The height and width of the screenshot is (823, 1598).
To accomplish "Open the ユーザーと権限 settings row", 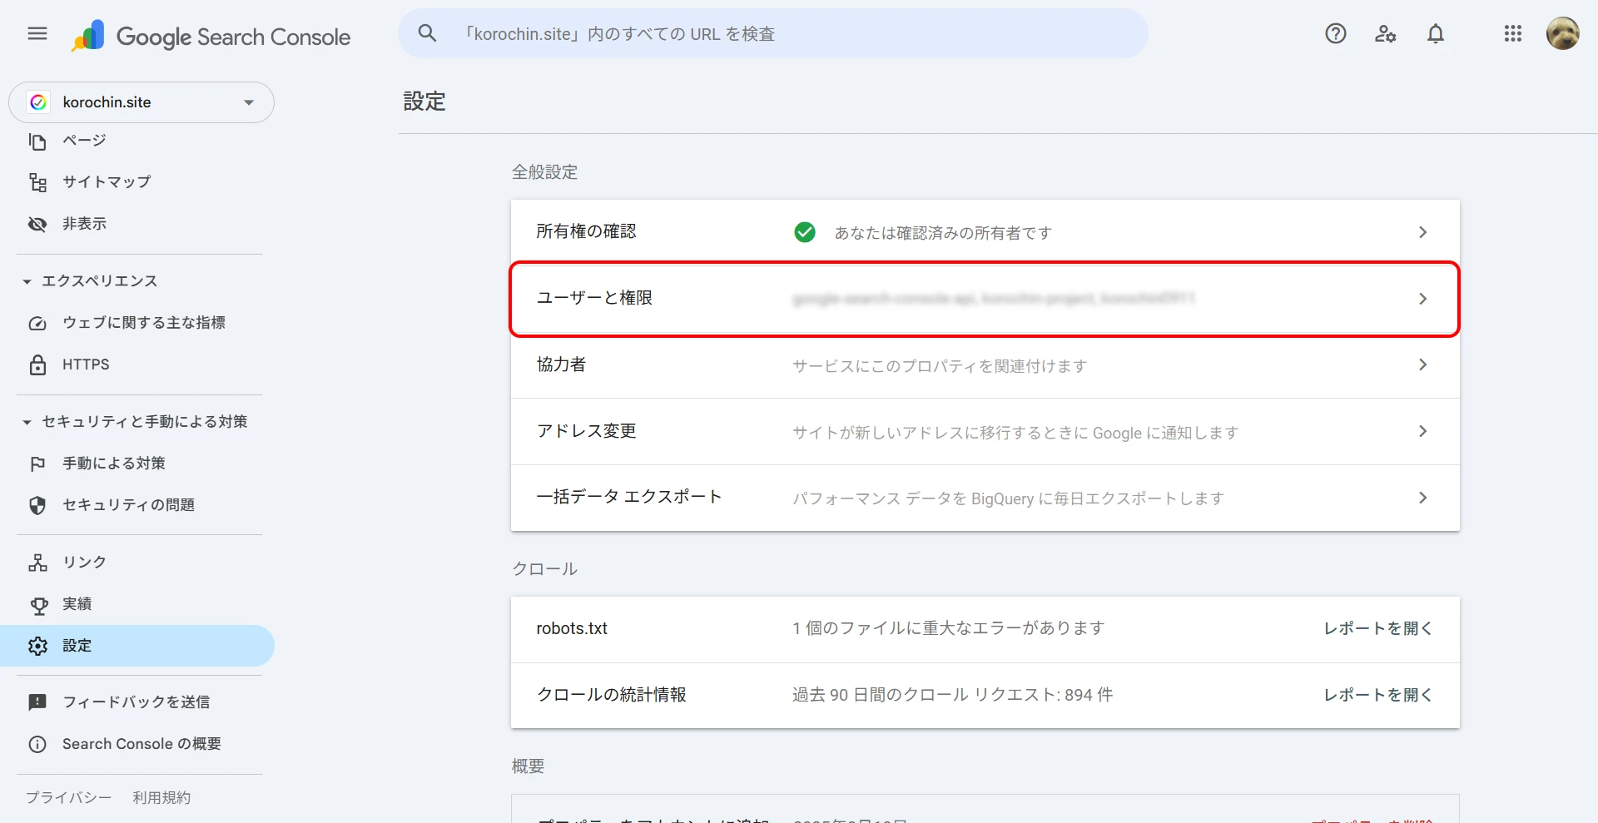I will 984,299.
